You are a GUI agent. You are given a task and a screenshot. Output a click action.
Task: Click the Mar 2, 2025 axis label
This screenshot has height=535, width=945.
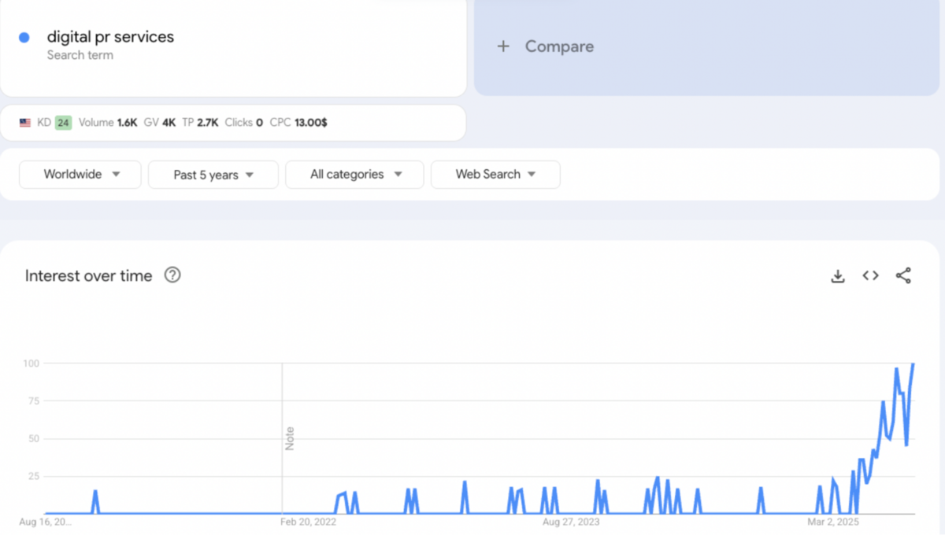[834, 522]
